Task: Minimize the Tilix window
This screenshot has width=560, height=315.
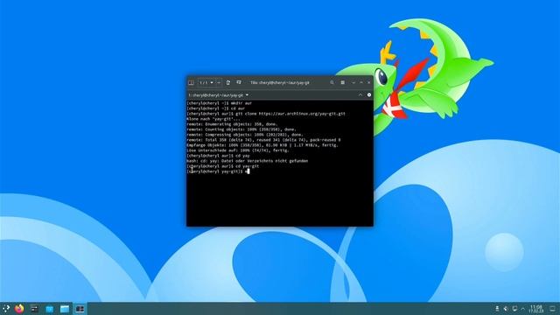Action: tap(353, 82)
